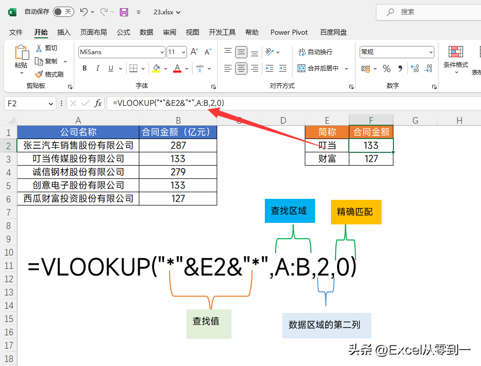Click the 复制 (Copy) button
This screenshot has width=481, height=366.
[47, 61]
